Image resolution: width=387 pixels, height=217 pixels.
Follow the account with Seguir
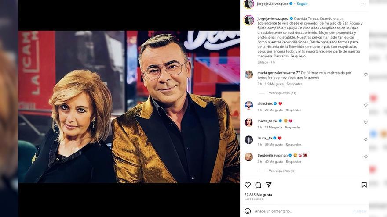pos(302,4)
